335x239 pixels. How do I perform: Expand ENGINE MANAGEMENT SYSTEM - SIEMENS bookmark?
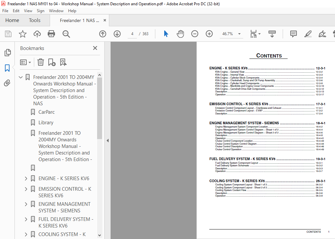click(26, 204)
